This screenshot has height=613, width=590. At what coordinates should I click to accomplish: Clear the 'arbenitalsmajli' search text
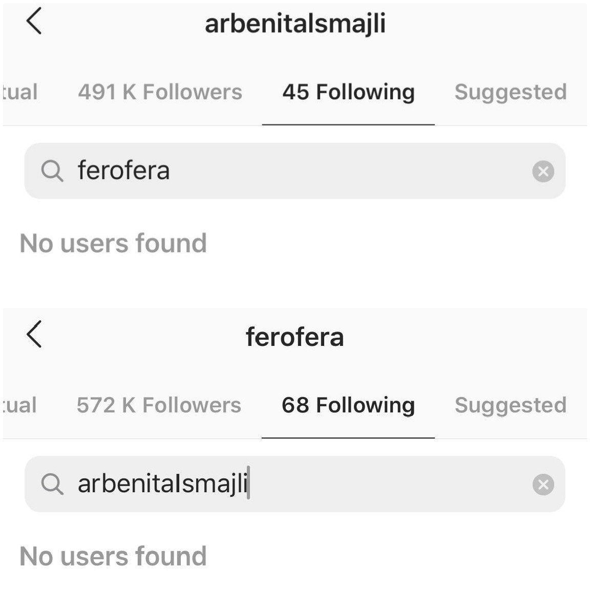(x=543, y=485)
